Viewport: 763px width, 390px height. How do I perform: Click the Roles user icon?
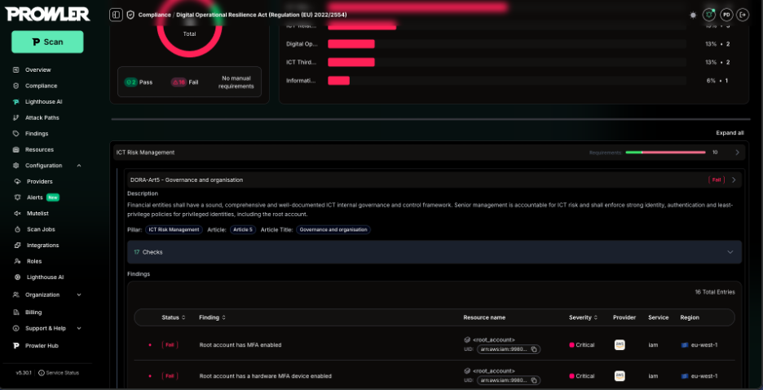pos(17,261)
